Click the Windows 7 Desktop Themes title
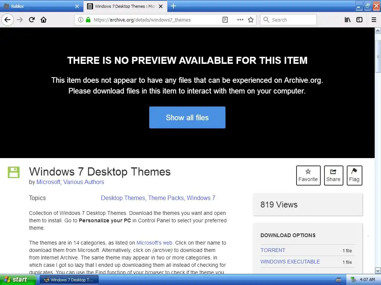The width and height of the screenshot is (381, 285). tap(100, 171)
